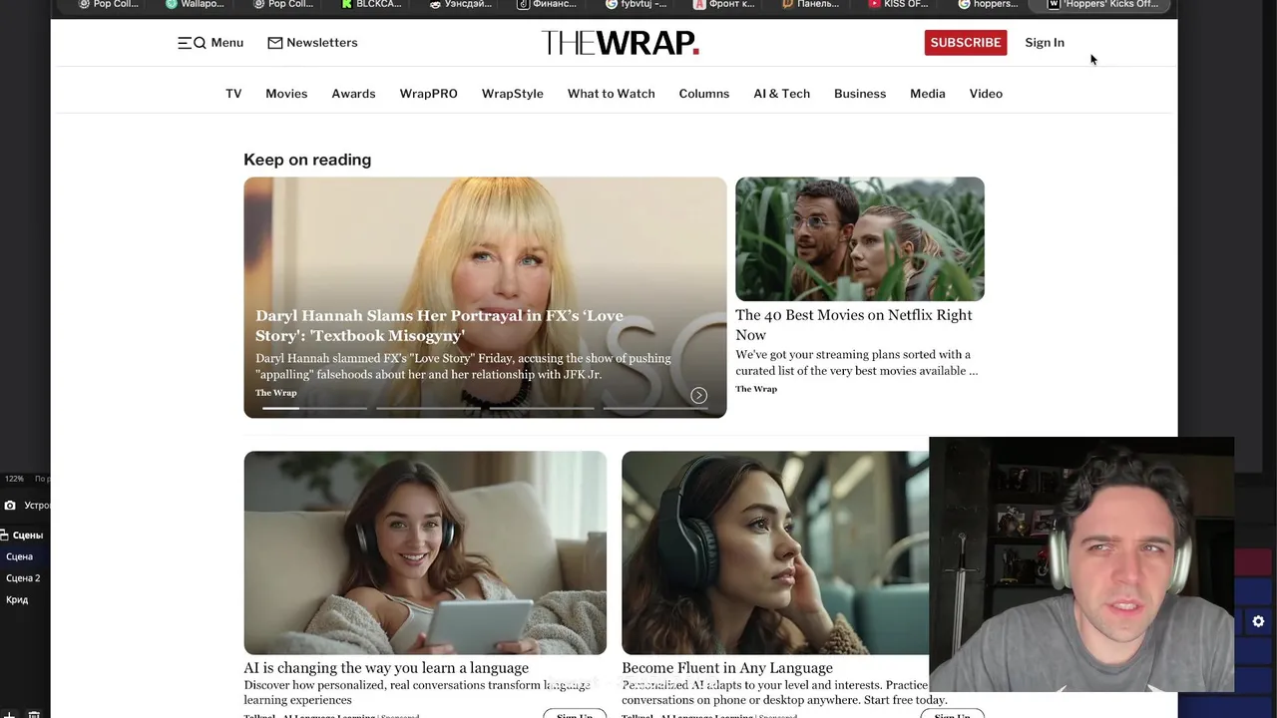Open the AI & Tech section
Screen dimensions: 1277x718
point(782,94)
